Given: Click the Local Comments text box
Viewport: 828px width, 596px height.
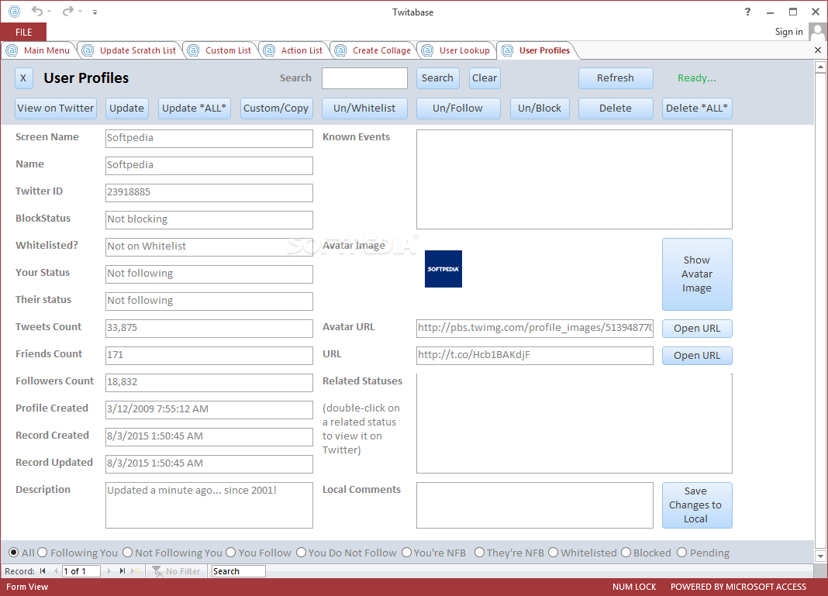Looking at the screenshot, I should coord(534,505).
